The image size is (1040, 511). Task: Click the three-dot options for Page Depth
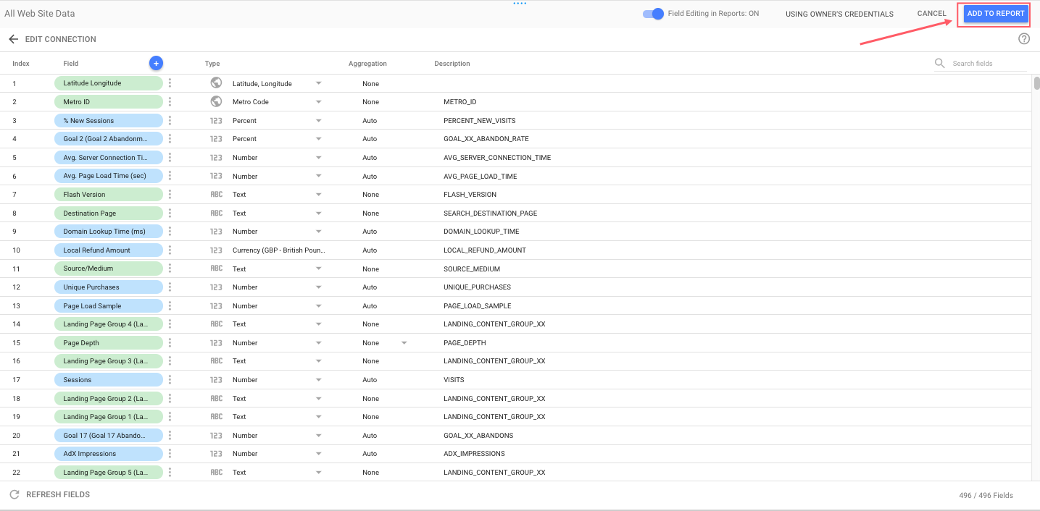coord(170,342)
